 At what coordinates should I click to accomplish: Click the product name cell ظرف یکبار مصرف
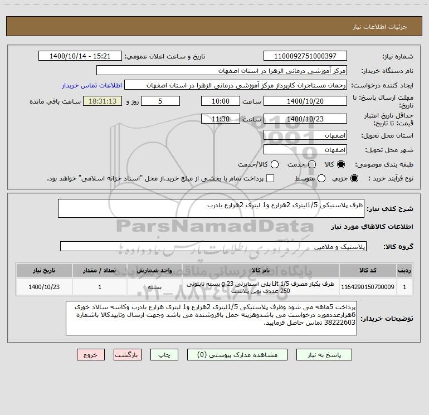click(x=261, y=287)
